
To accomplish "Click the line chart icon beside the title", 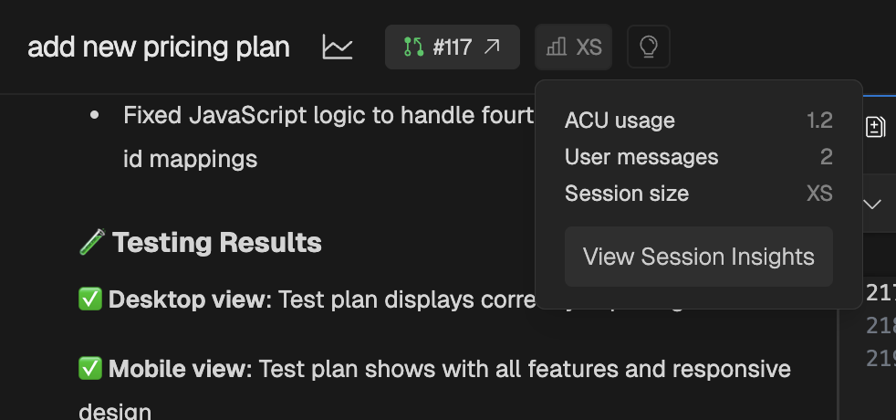I will point(338,47).
